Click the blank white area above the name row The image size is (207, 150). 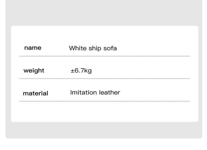(105, 34)
